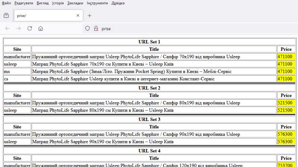Open the Firefox tab list icon
The width and height of the screenshot is (298, 167).
point(6,16)
